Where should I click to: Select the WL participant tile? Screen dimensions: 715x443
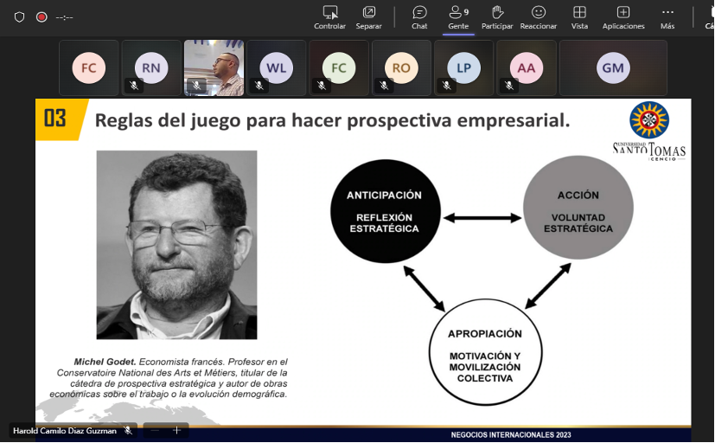pyautogui.click(x=276, y=67)
